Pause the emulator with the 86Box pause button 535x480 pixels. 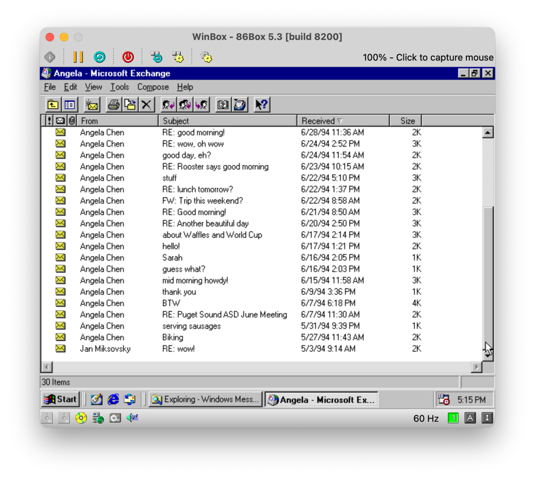coord(78,57)
